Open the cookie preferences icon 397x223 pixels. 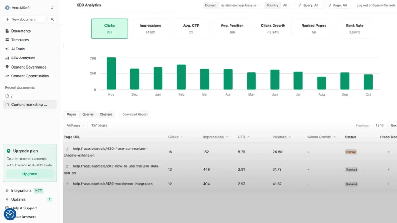pos(10,214)
